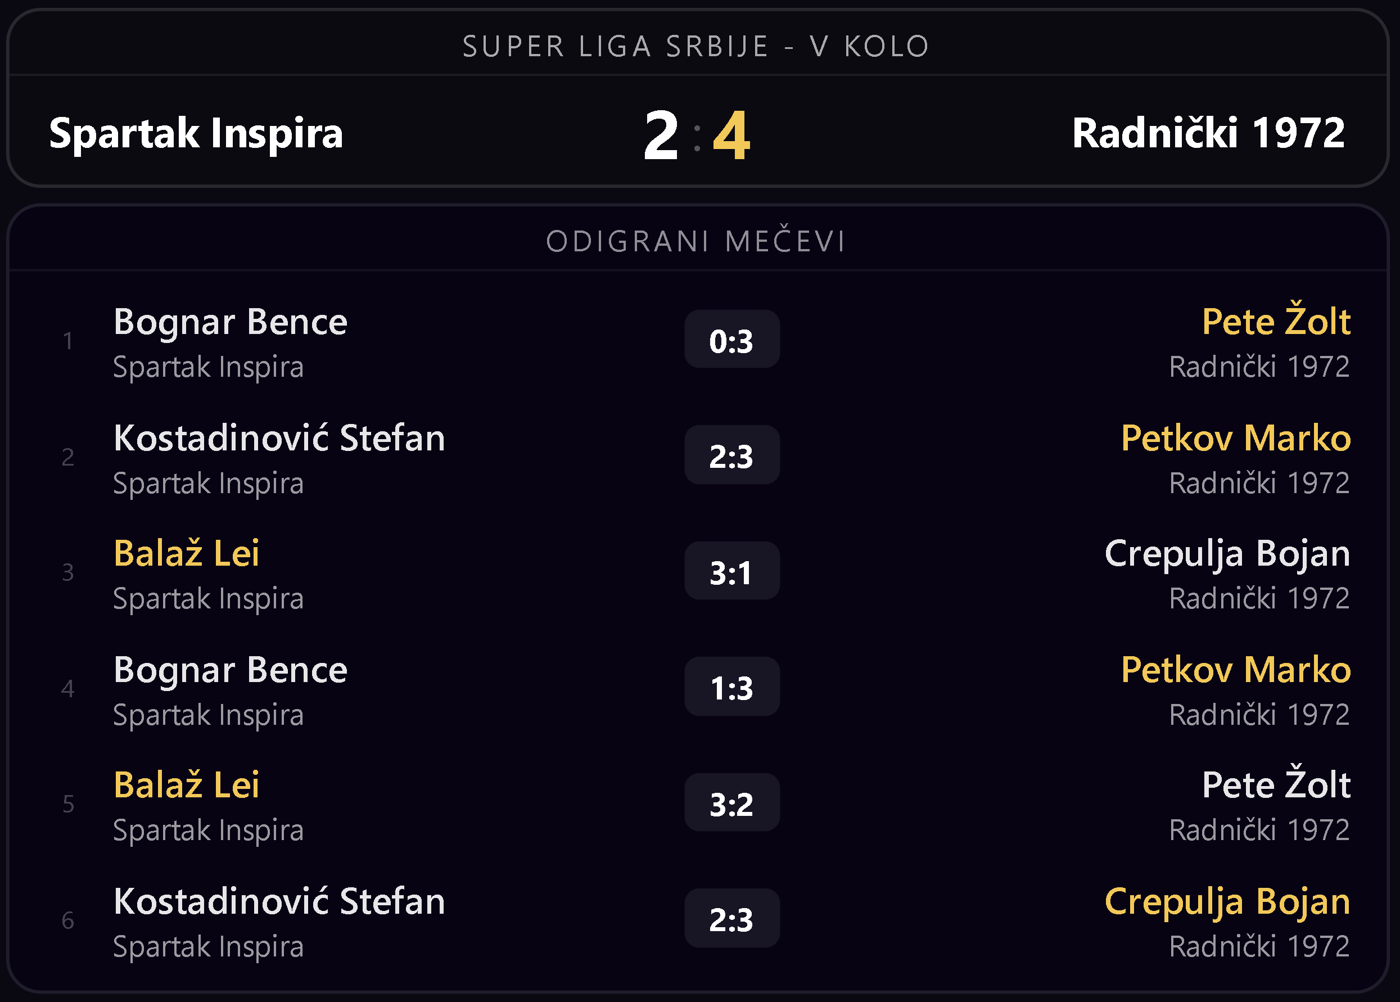Click the Spartak Inspira team title in header

coord(196,133)
